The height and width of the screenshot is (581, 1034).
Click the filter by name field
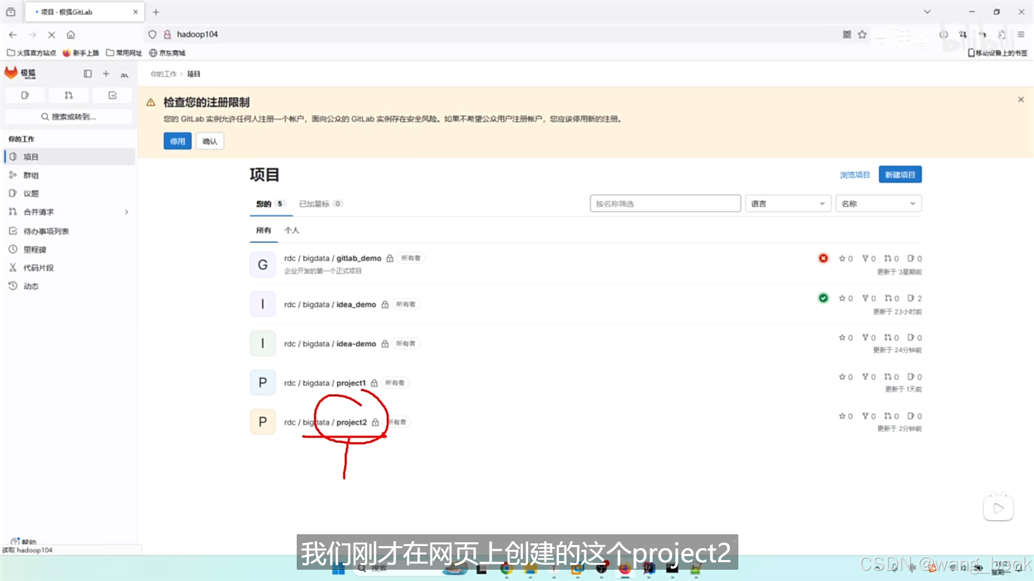(665, 204)
